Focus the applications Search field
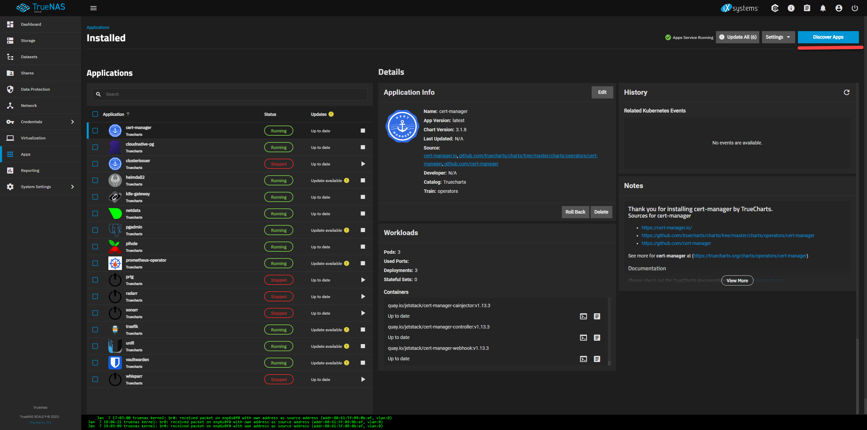This screenshot has width=867, height=430. (x=230, y=94)
